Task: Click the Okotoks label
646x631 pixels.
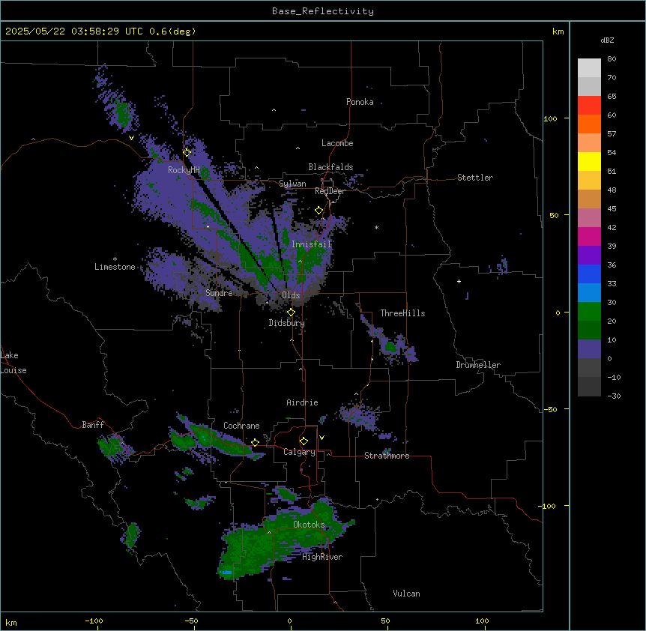Action: coord(309,525)
